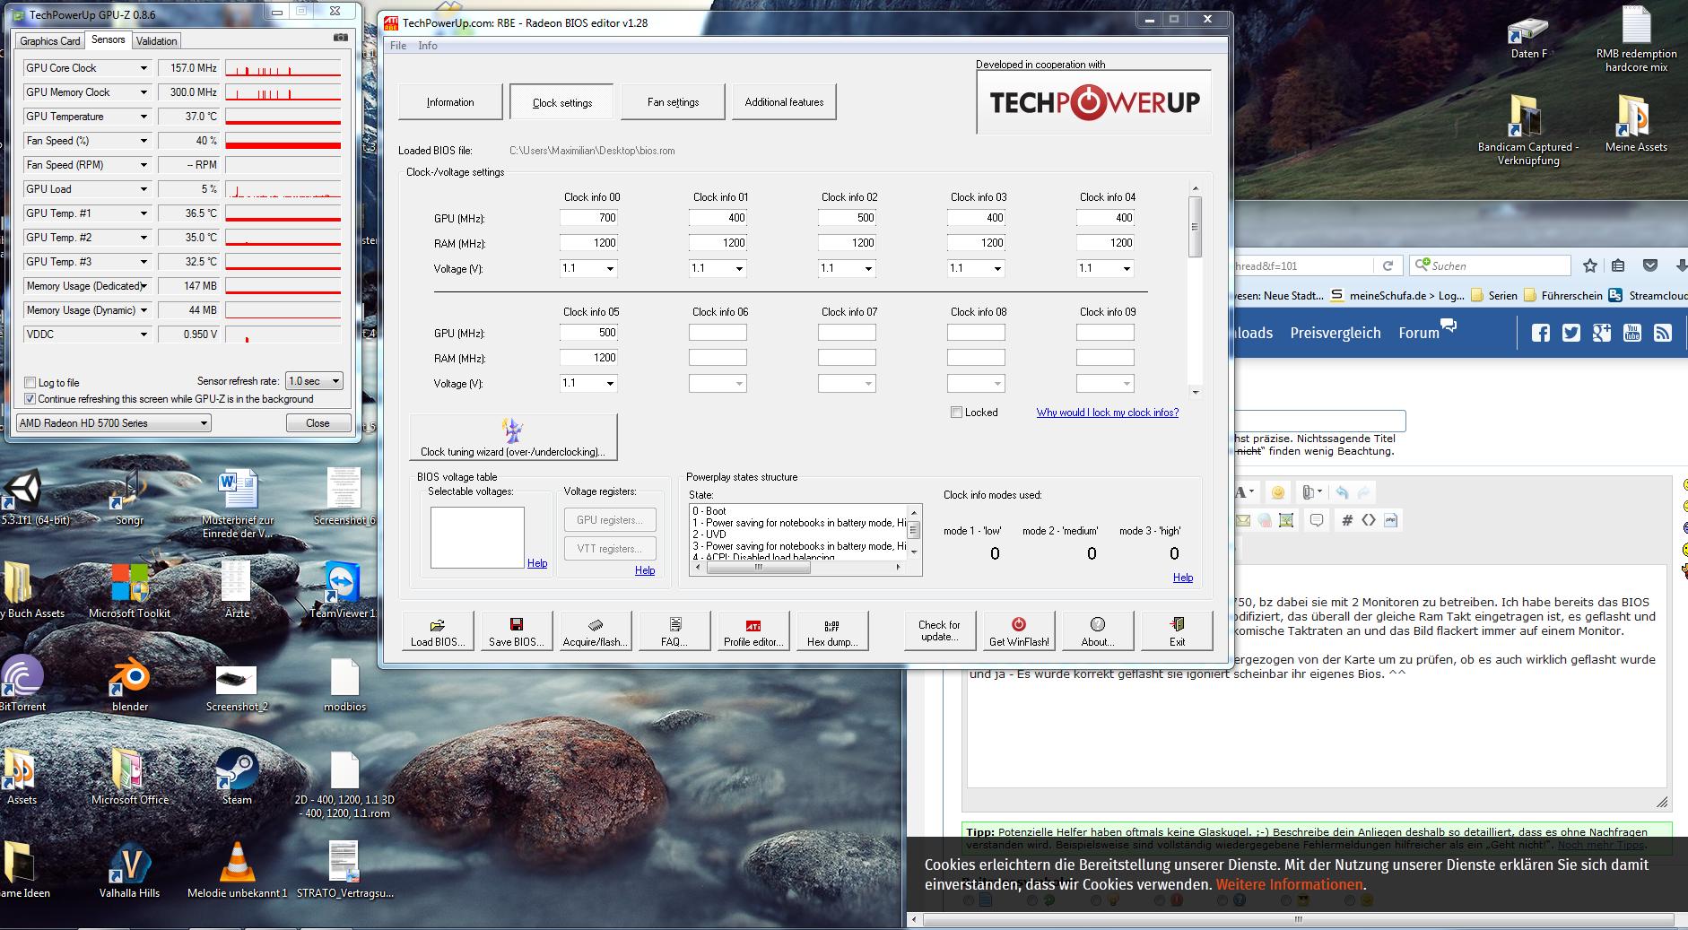The height and width of the screenshot is (930, 1688).
Task: Open the Twitter link in site header
Action: coord(1571,333)
